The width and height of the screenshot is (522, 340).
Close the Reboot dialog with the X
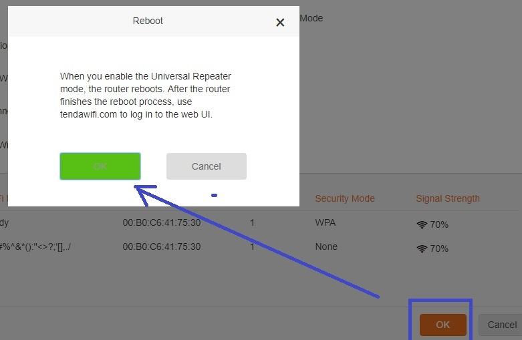pos(280,22)
